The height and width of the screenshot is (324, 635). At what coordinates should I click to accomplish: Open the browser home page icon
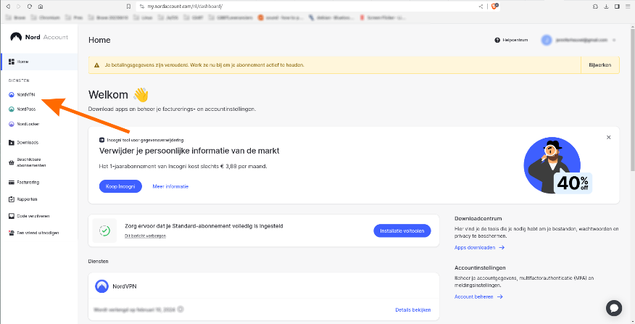click(x=41, y=7)
